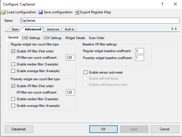
Task: Click the Save configuration floppy disk icon
Action: 41,12
